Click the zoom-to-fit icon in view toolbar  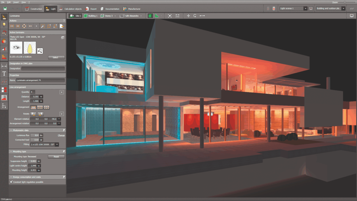point(170,16)
